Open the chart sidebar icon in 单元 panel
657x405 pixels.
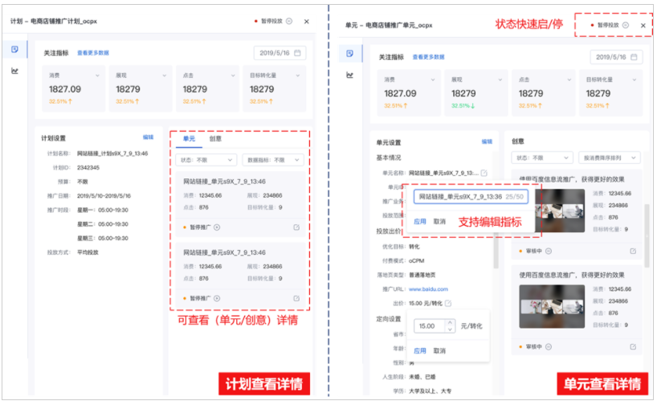(x=350, y=75)
